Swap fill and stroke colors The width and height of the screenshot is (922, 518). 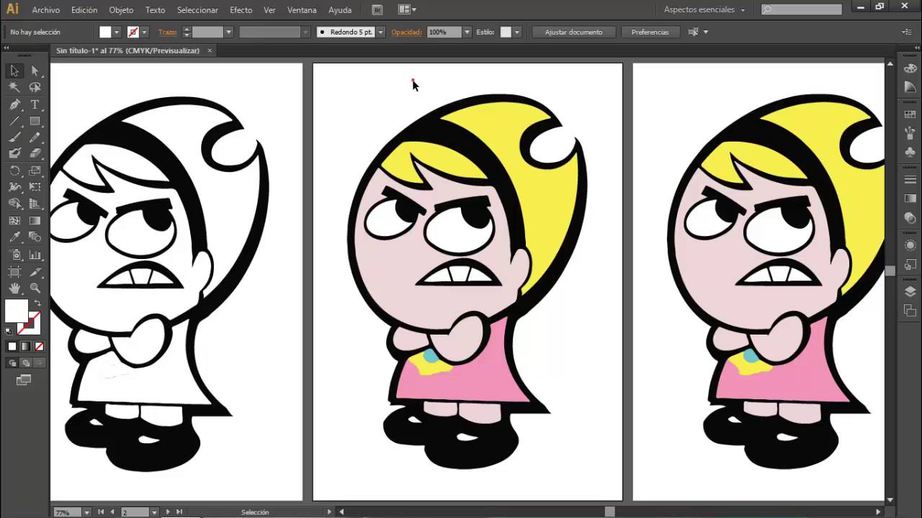(x=37, y=304)
